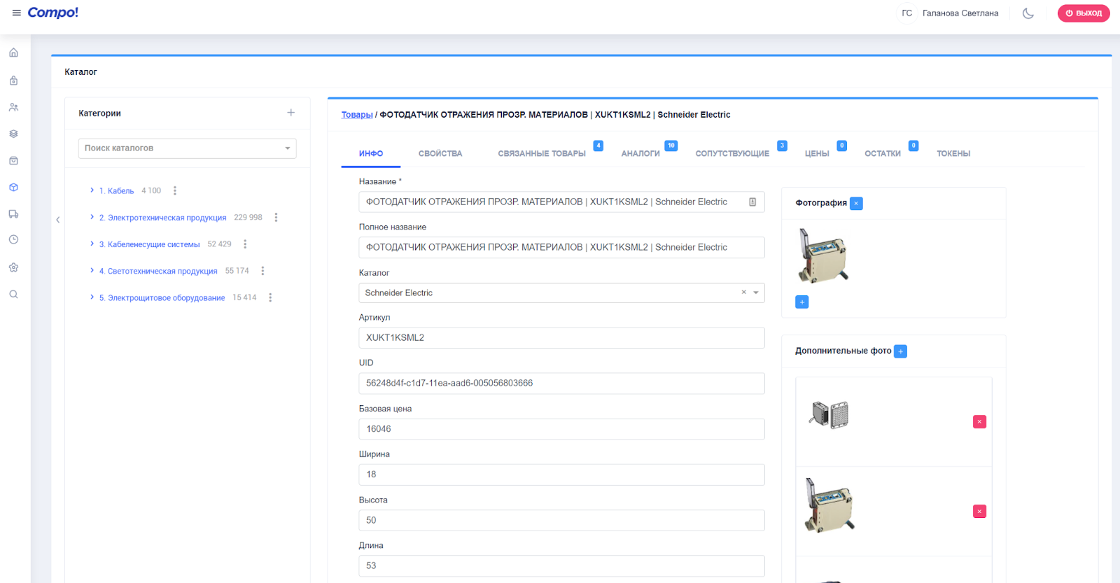The image size is (1120, 583).
Task: Open the ОСТАТКИ tab
Action: [883, 154]
